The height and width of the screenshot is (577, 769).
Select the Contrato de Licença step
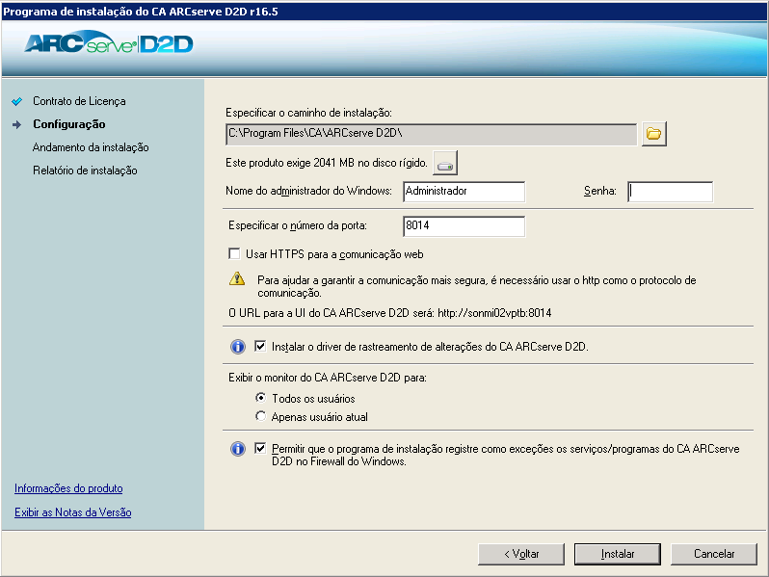coord(79,101)
